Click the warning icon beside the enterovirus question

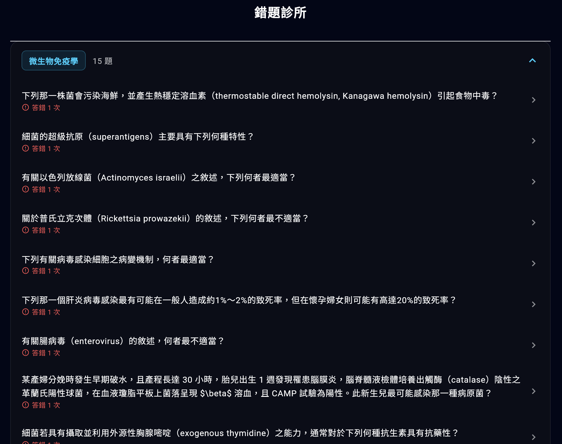pos(26,353)
